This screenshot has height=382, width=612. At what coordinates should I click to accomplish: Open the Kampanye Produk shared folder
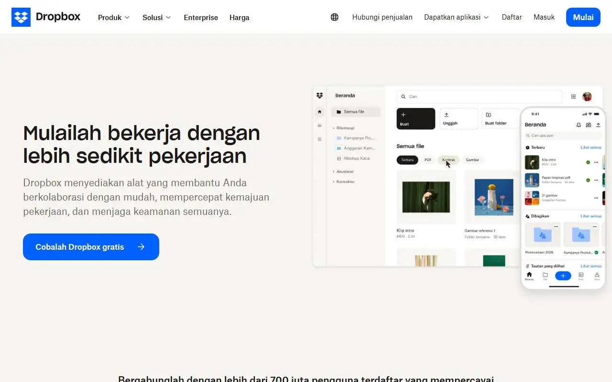pyautogui.click(x=580, y=238)
